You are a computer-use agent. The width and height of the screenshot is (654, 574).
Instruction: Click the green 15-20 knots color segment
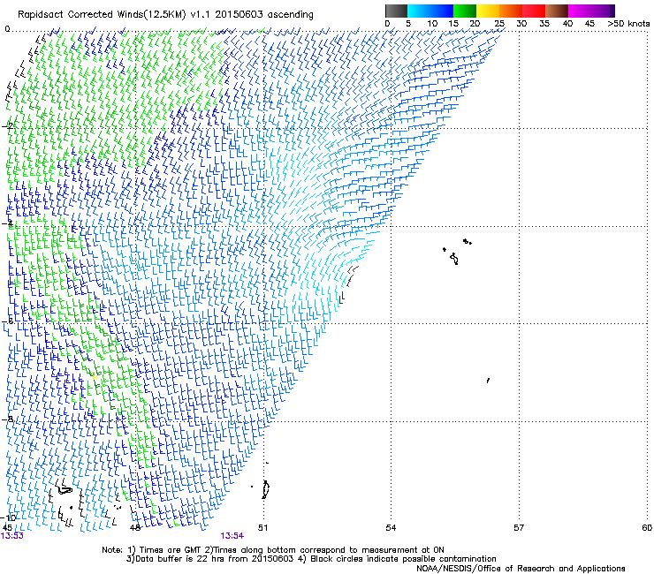[465, 11]
